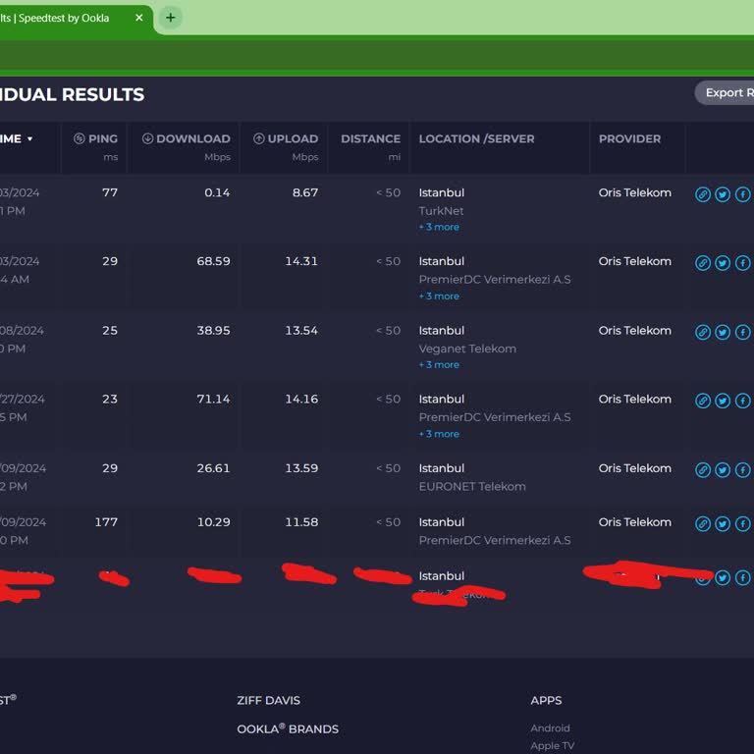The width and height of the screenshot is (754, 754).
Task: Share the TurkNet test result on Twitter
Action: 723,194
